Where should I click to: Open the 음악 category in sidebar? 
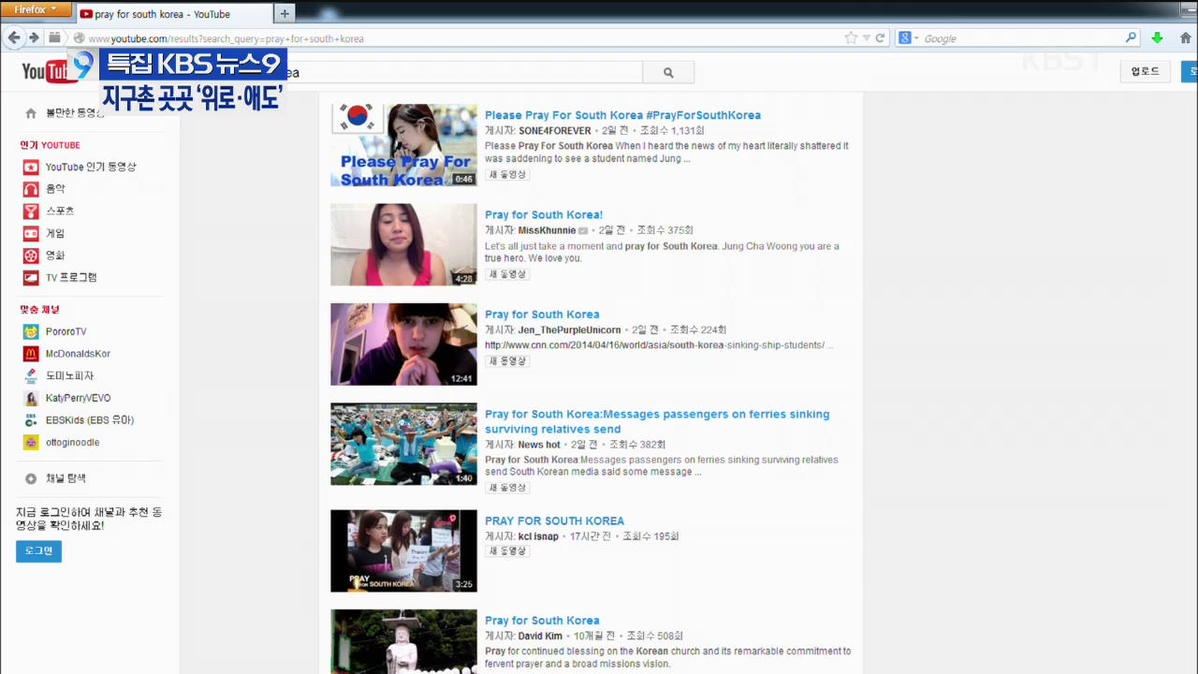pos(55,189)
